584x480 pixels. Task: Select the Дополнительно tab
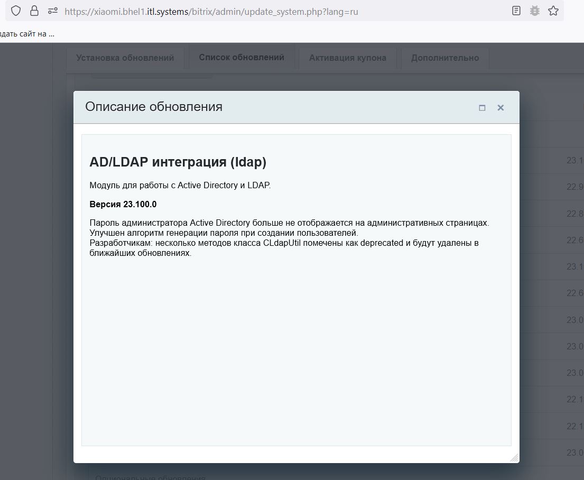click(x=445, y=58)
